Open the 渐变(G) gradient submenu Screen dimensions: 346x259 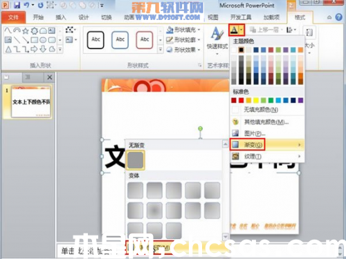tap(267, 145)
